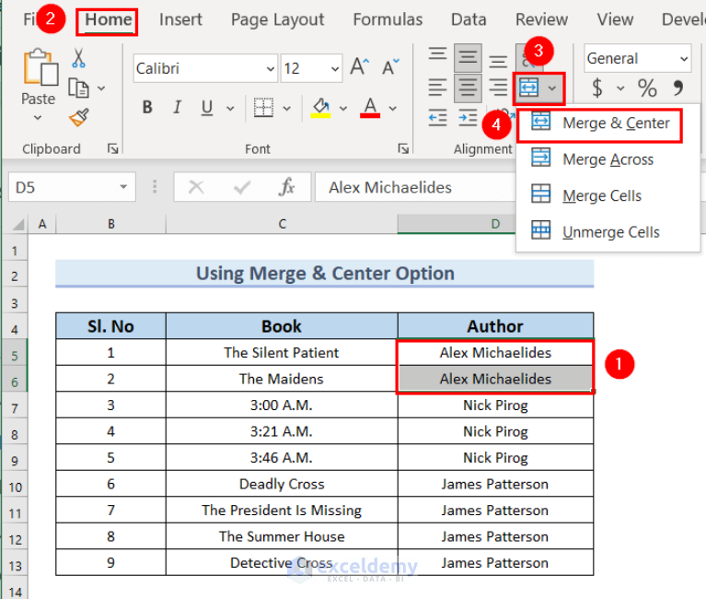The width and height of the screenshot is (706, 599).
Task: Switch to the Home tab
Action: click(108, 20)
